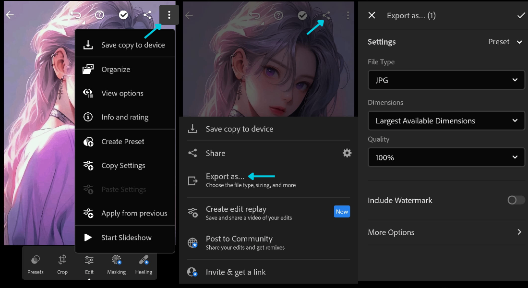Open the Edit sliders tool in the bottom toolbar
This screenshot has width=528, height=288.
coord(89,265)
